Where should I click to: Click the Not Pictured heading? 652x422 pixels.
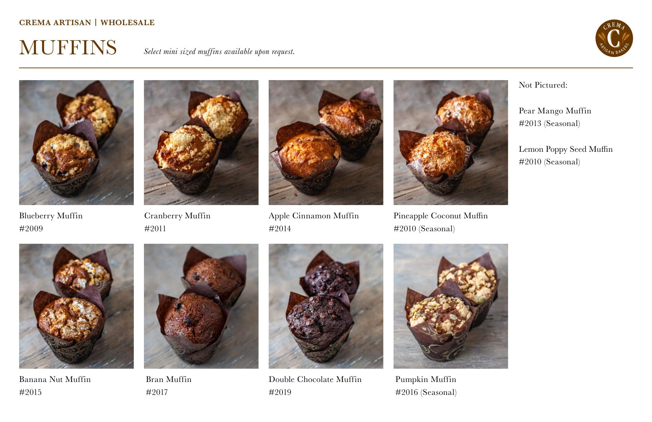543,85
